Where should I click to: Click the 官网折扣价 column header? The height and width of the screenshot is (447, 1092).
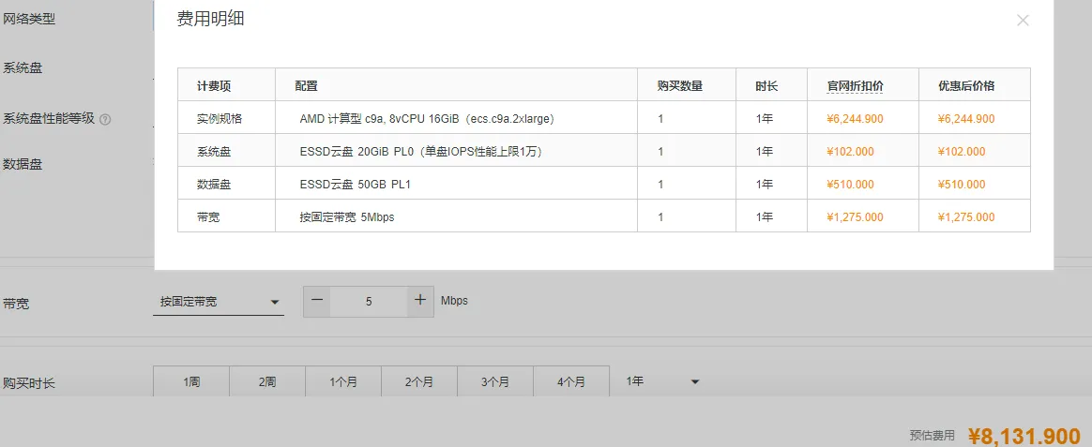(x=856, y=86)
